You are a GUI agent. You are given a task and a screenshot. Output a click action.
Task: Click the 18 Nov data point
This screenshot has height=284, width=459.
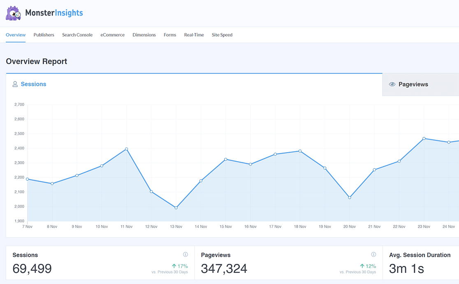point(300,151)
